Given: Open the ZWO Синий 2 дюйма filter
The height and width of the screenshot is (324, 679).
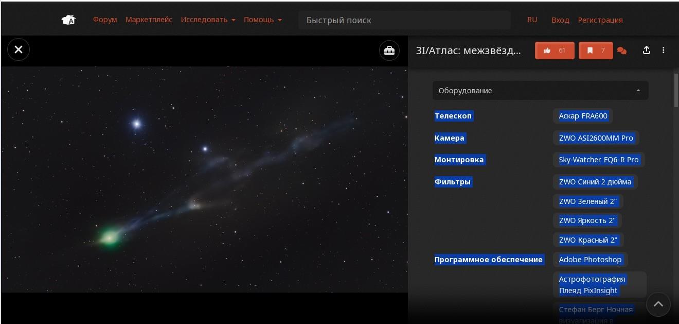Looking at the screenshot, I should 595,182.
